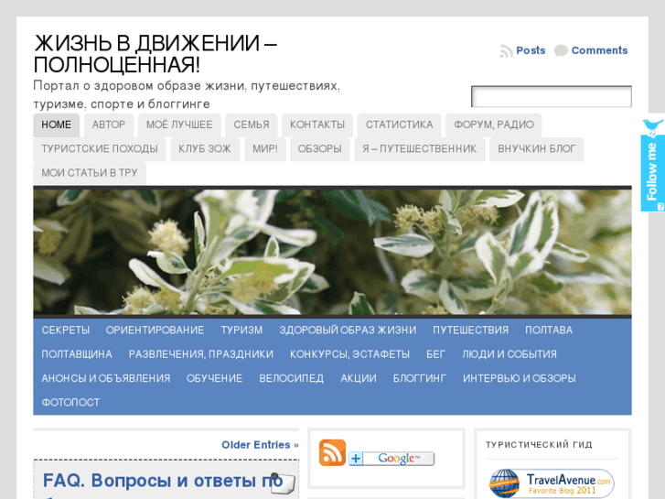The height and width of the screenshot is (499, 665).
Task: Select ЛЮДИ И СОБЫТИЯ category
Action: pos(509,354)
